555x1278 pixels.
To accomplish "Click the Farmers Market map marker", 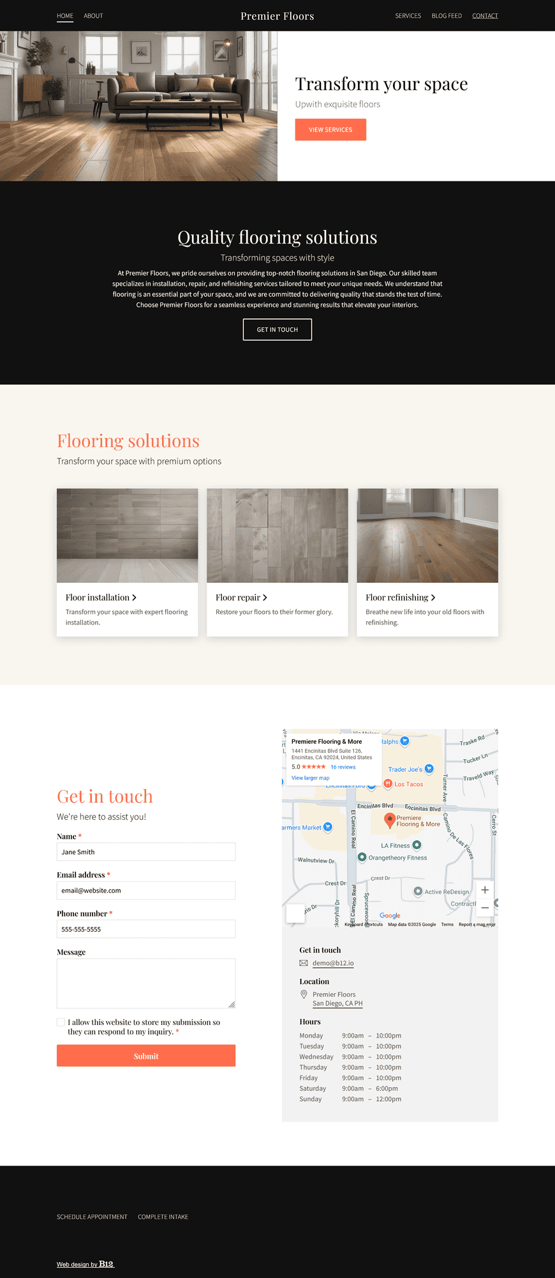I will click(328, 827).
